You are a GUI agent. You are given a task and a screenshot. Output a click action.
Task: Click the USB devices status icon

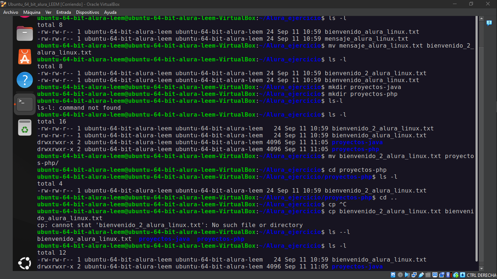(x=421, y=275)
